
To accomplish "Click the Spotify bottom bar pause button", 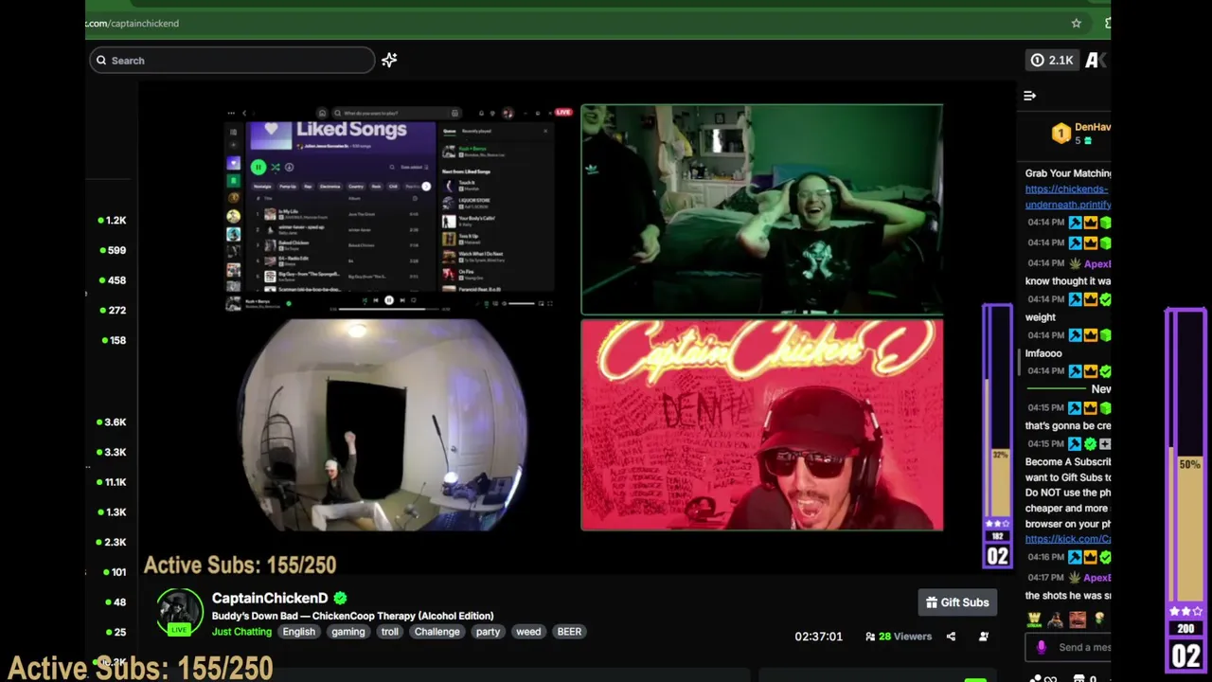I will click(x=388, y=300).
